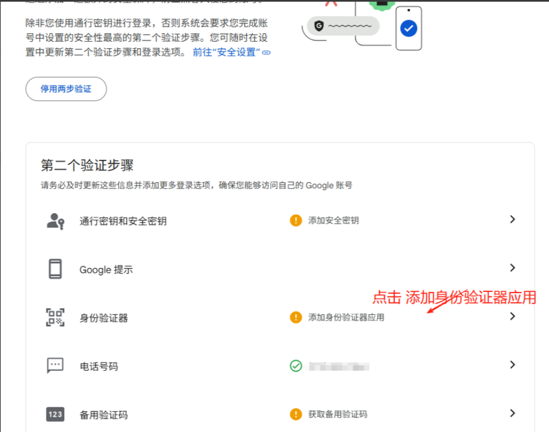549x432 pixels.
Task: Click the 123 icon for 备用验证码
Action: (55, 415)
